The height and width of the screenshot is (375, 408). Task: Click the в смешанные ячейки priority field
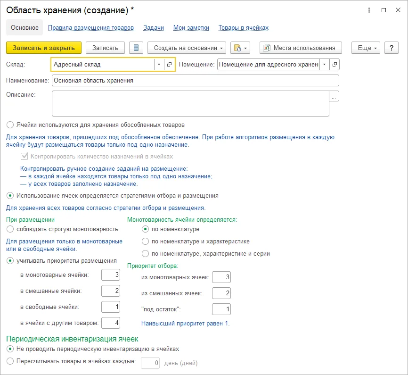point(111,291)
